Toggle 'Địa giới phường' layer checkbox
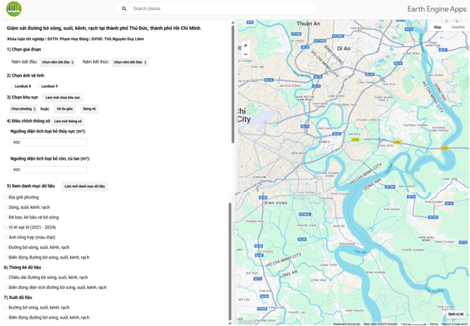The image size is (470, 326). [5, 197]
